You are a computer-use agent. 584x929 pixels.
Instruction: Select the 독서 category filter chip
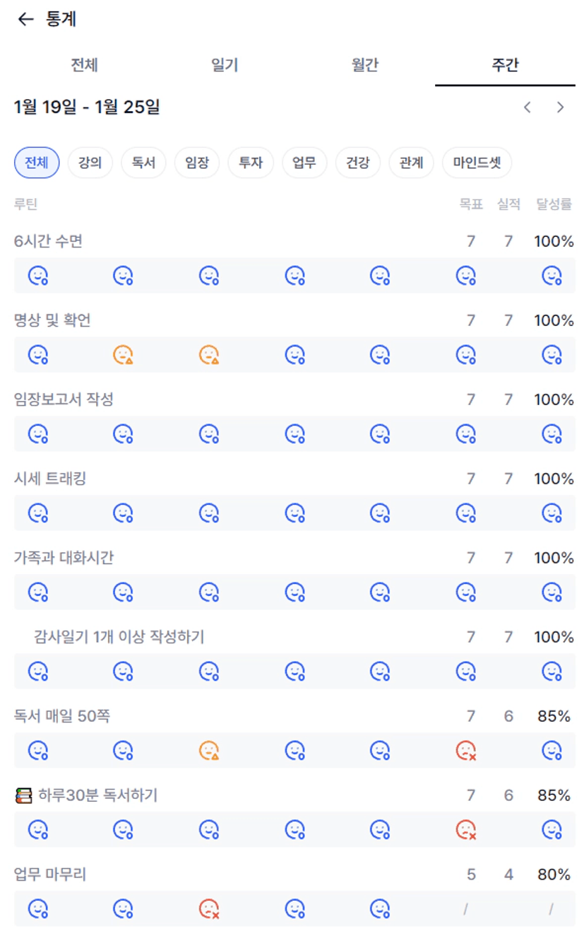tap(143, 163)
